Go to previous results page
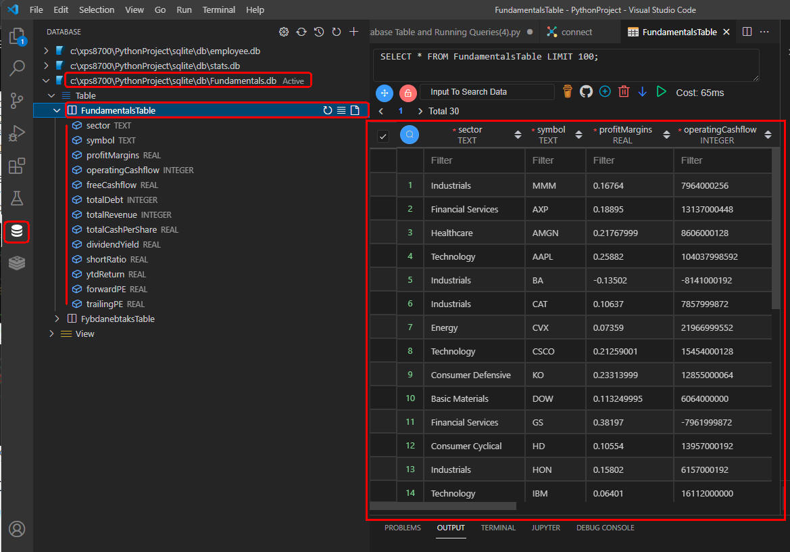 click(x=381, y=112)
